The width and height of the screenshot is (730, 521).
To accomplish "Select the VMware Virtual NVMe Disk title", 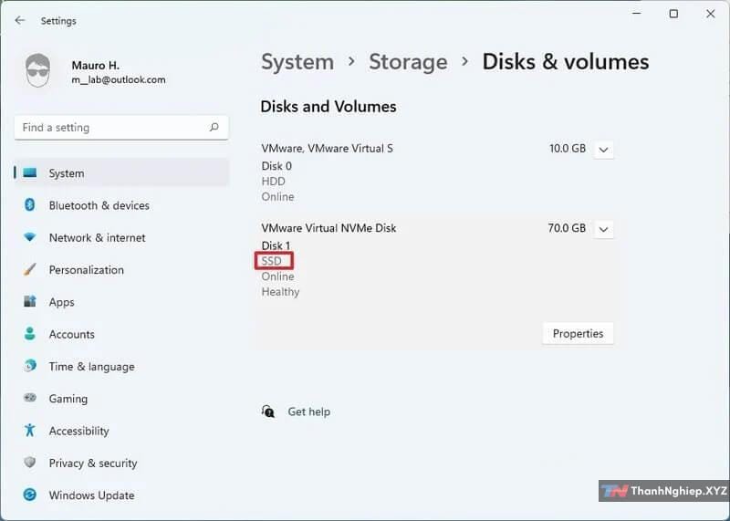I will tap(328, 228).
